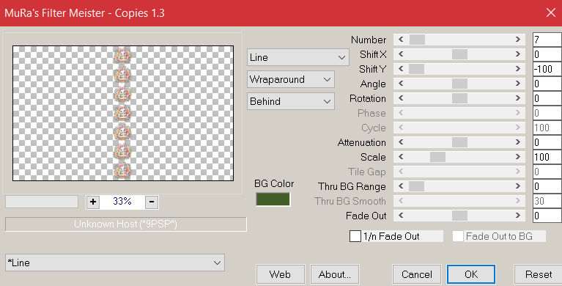This screenshot has height=286, width=562.
Task: Click the Rotation value field
Action: click(547, 98)
